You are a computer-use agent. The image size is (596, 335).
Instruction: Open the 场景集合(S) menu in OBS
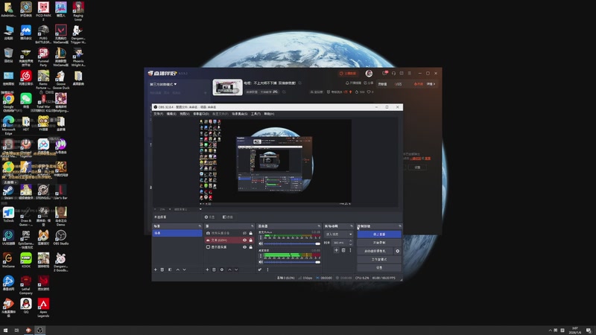coord(239,114)
